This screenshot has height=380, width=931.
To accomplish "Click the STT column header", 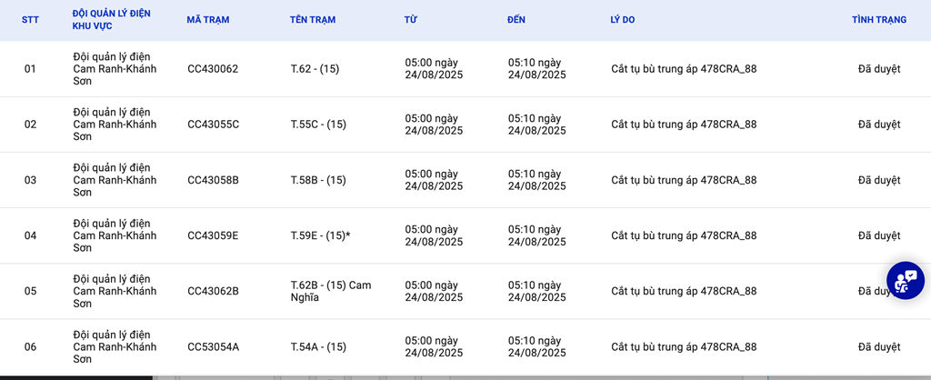I will (30, 20).
